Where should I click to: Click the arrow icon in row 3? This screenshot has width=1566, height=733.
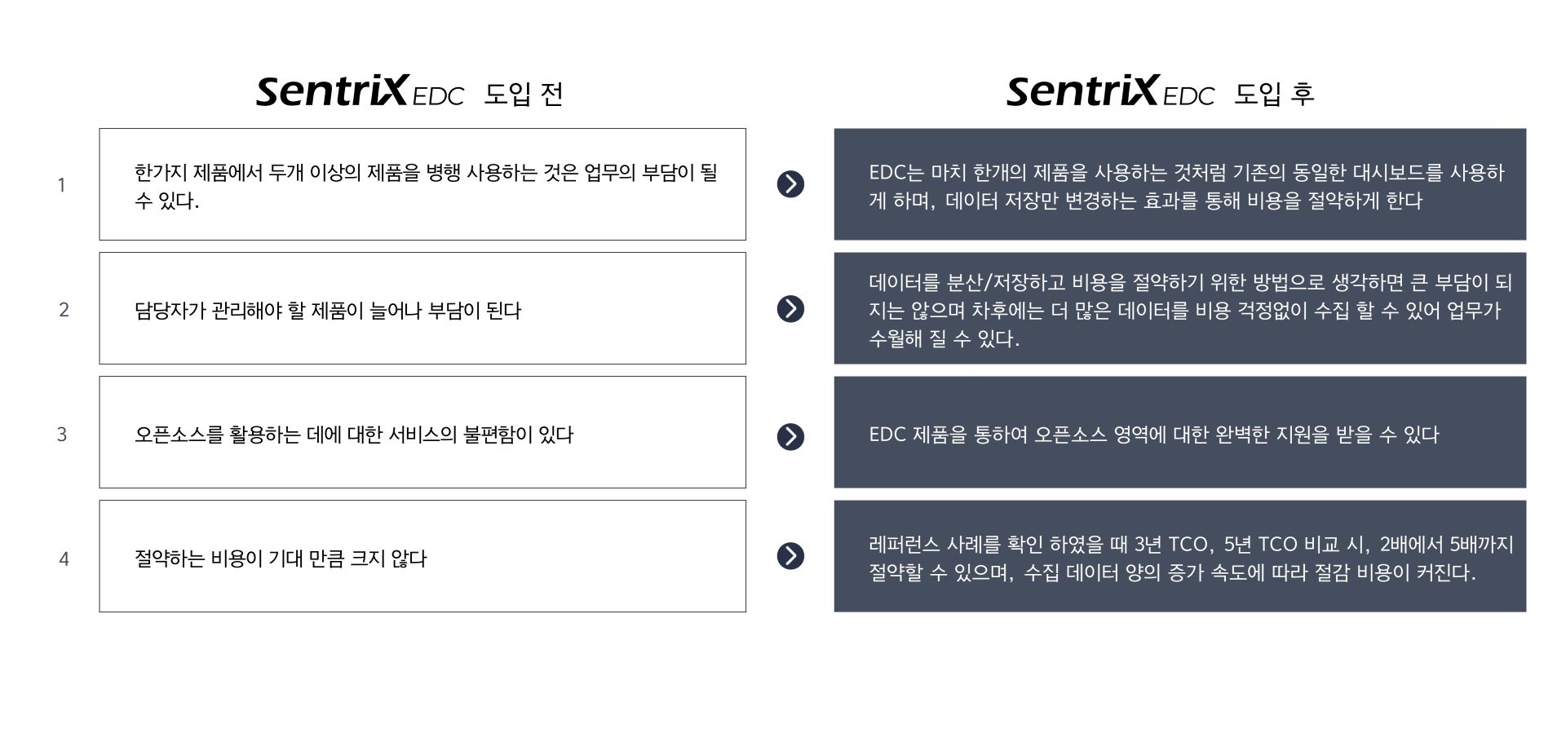[790, 436]
